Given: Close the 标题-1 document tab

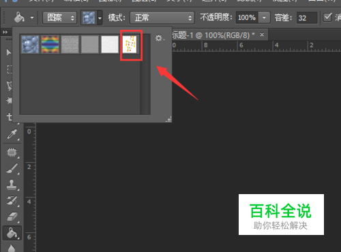Looking at the screenshot, I should pyautogui.click(x=262, y=35).
